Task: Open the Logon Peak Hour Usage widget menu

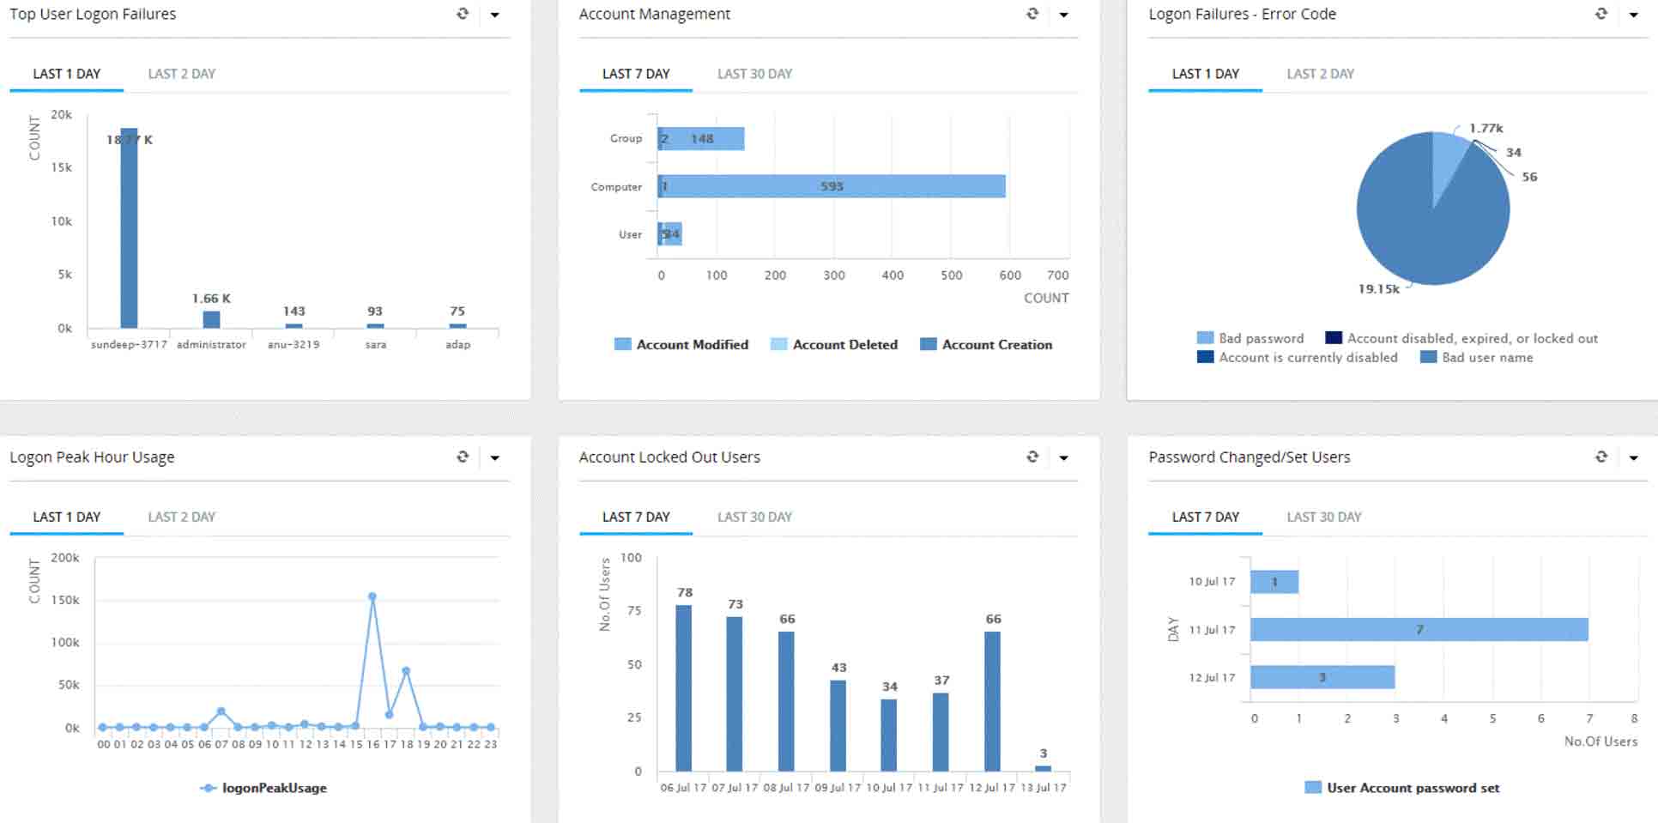Action: pos(494,457)
